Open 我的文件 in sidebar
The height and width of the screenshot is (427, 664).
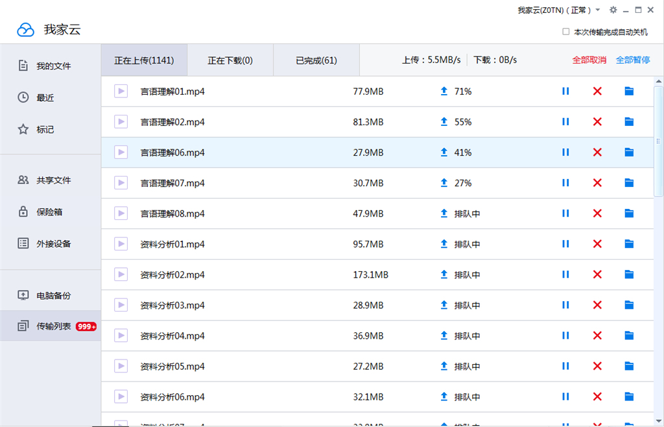[53, 66]
